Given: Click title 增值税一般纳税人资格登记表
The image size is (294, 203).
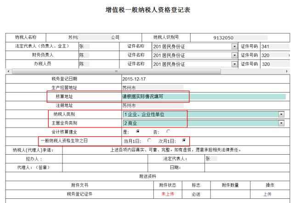Looking at the screenshot, I should (148, 10).
